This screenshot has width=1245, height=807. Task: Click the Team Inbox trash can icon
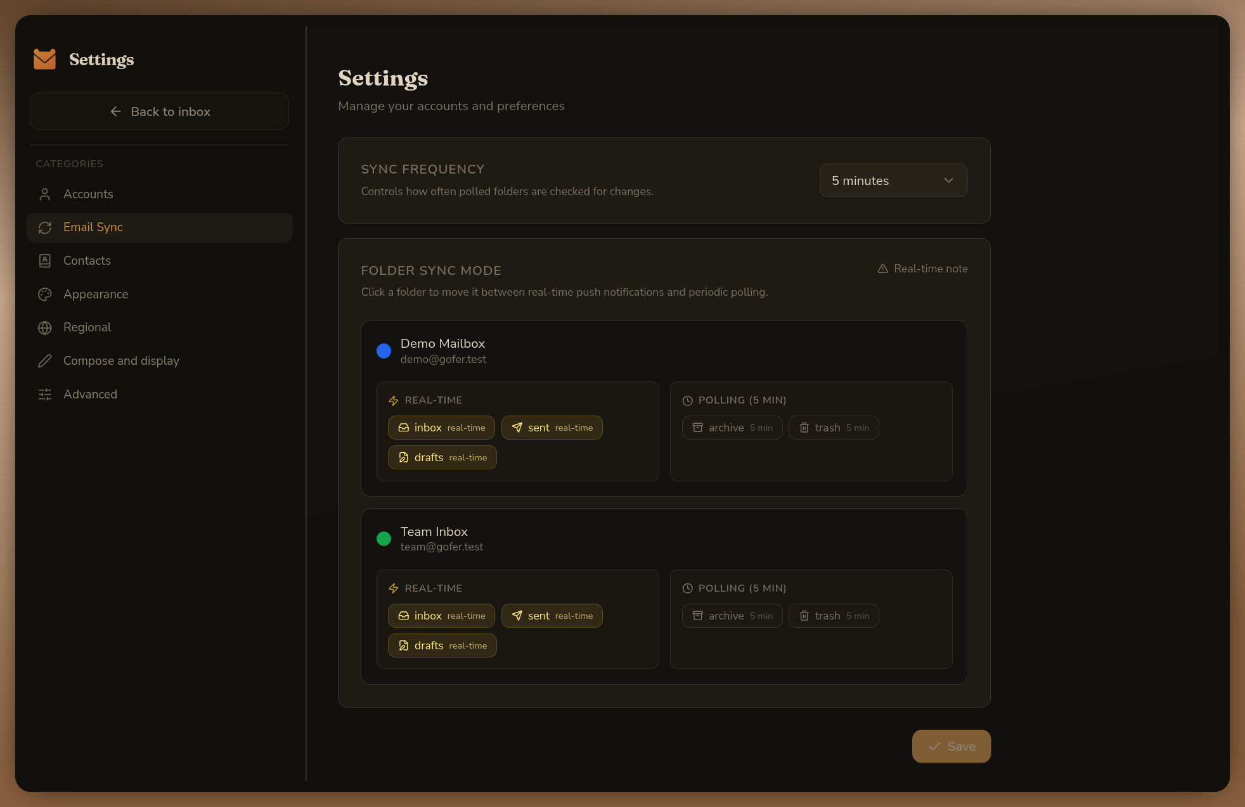804,616
